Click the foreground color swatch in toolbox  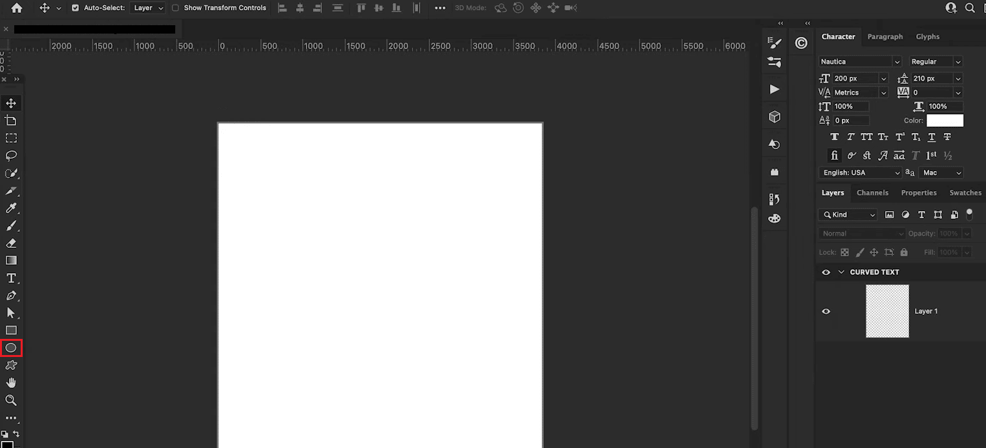click(x=6, y=445)
